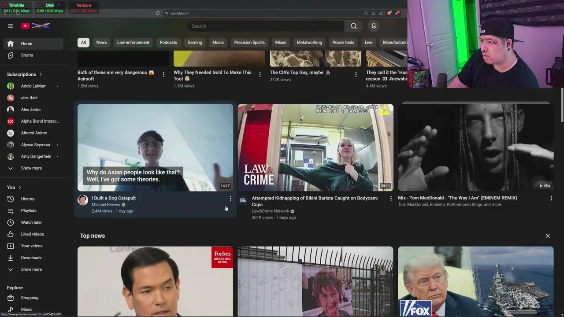Image resolution: width=564 pixels, height=317 pixels.
Task: Open Alyssa Seymour channel
Action: (x=33, y=145)
